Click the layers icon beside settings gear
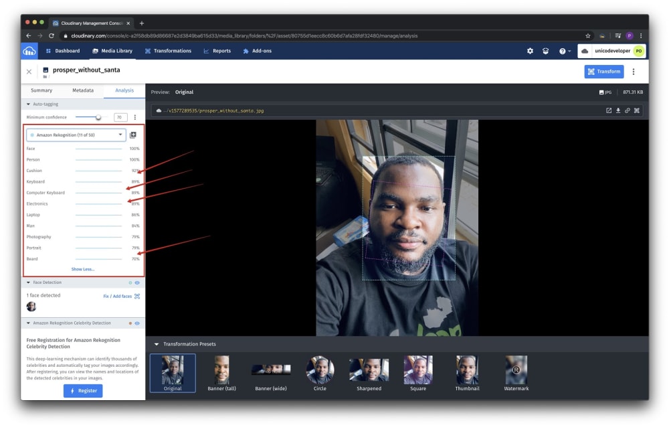 [545, 51]
